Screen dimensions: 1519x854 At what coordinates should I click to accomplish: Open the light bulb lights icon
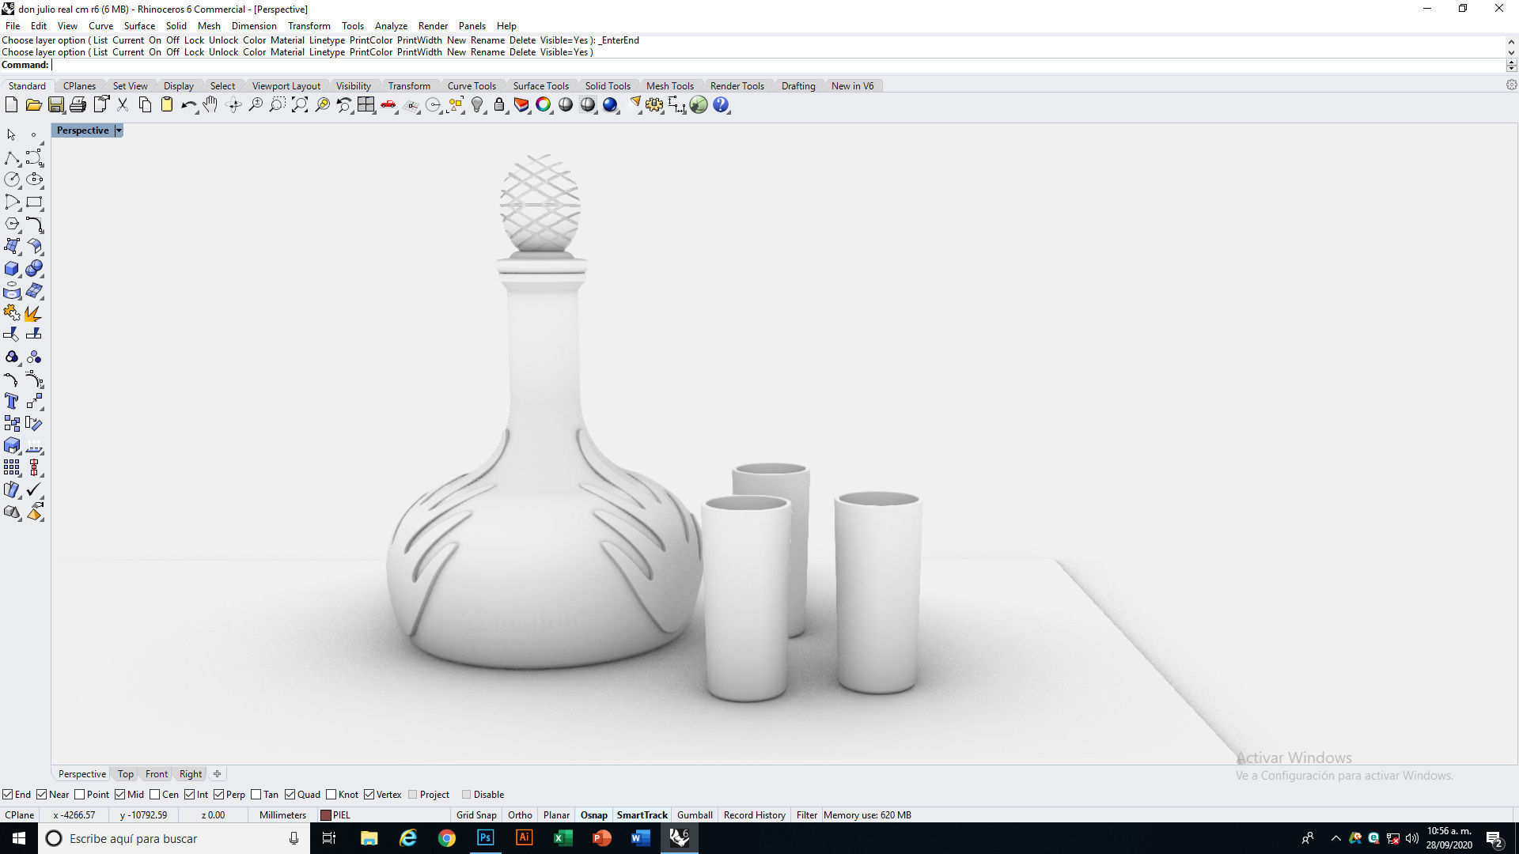click(x=477, y=104)
